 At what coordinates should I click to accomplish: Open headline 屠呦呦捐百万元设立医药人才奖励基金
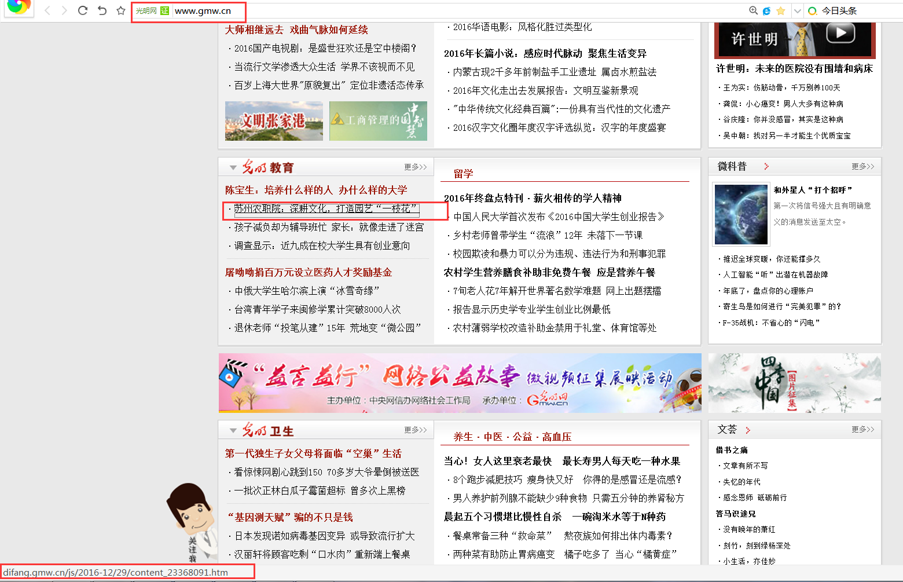(309, 272)
